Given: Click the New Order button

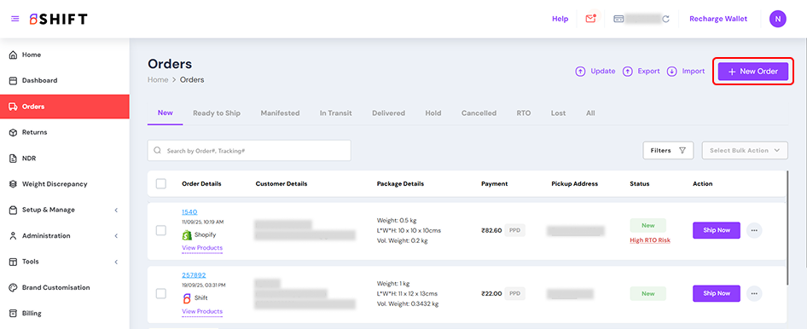Looking at the screenshot, I should [753, 72].
